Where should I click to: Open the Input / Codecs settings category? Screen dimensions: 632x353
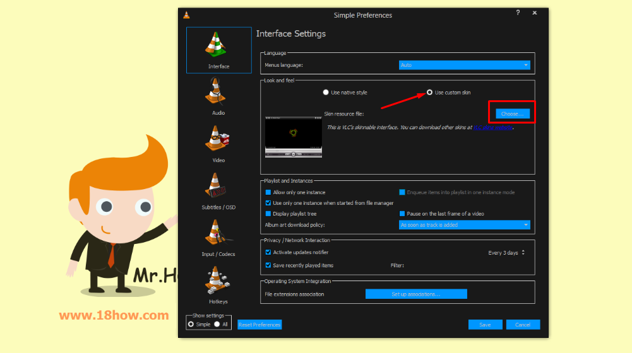point(218,238)
